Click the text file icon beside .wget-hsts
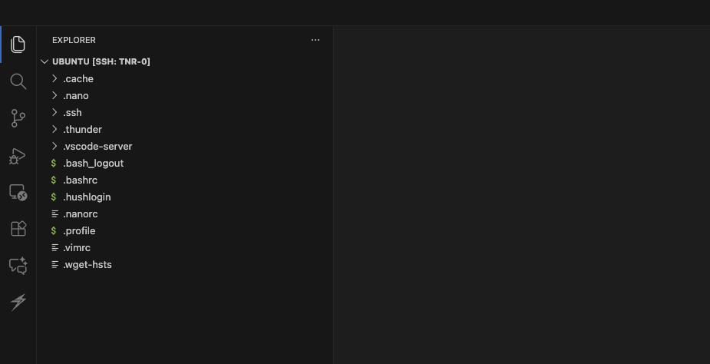 point(54,265)
